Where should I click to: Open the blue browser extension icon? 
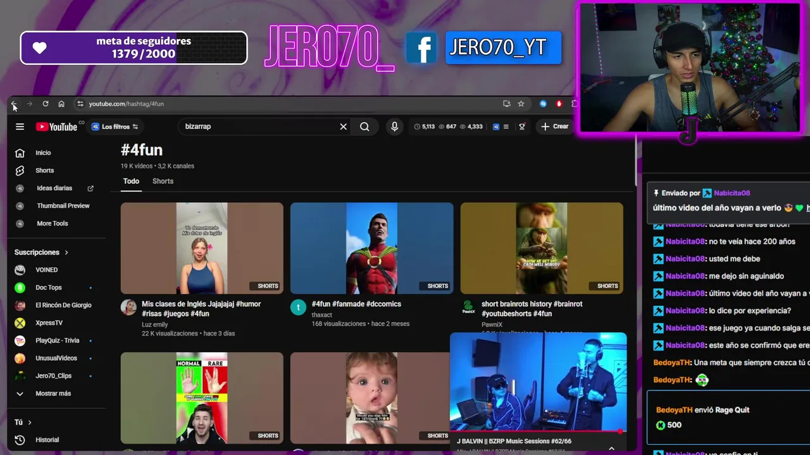tap(543, 104)
